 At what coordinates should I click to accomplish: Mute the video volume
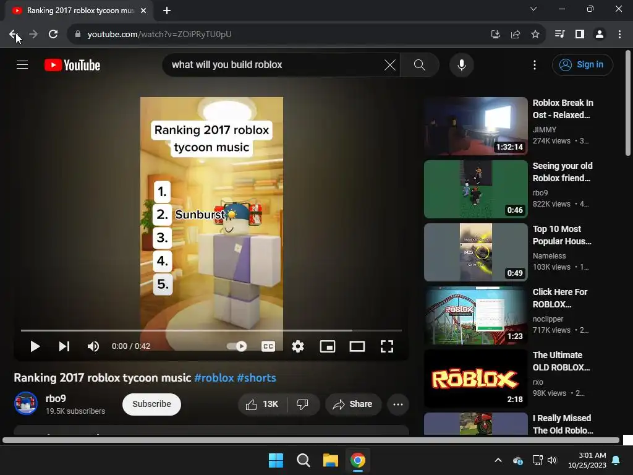(93, 346)
